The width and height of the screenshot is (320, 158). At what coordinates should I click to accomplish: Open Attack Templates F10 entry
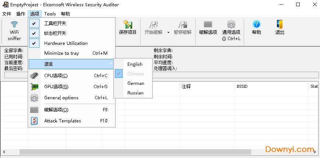[72, 121]
